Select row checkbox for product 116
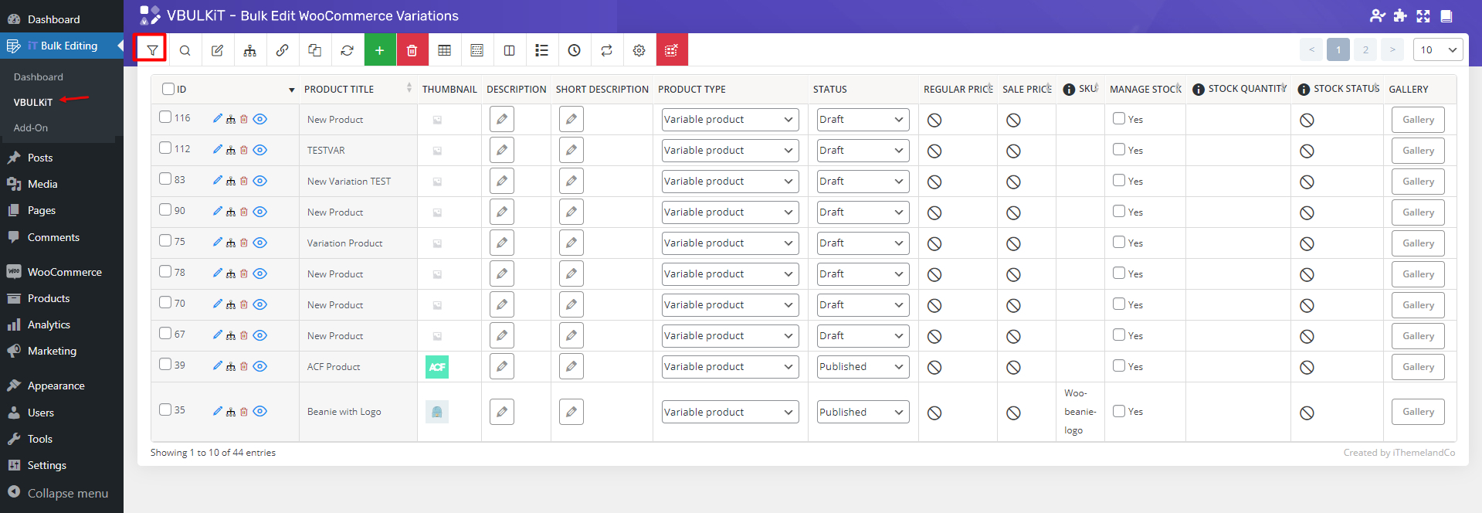Image resolution: width=1482 pixels, height=513 pixels. pos(165,117)
